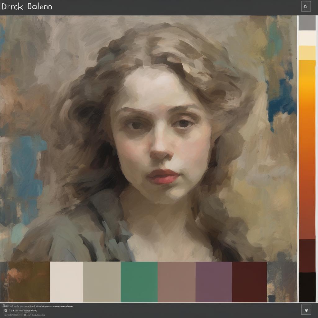The width and height of the screenshot is (318, 318).
Task: Choose the textured blue-gray swatch ending bottom row
Action: (x=282, y=282)
